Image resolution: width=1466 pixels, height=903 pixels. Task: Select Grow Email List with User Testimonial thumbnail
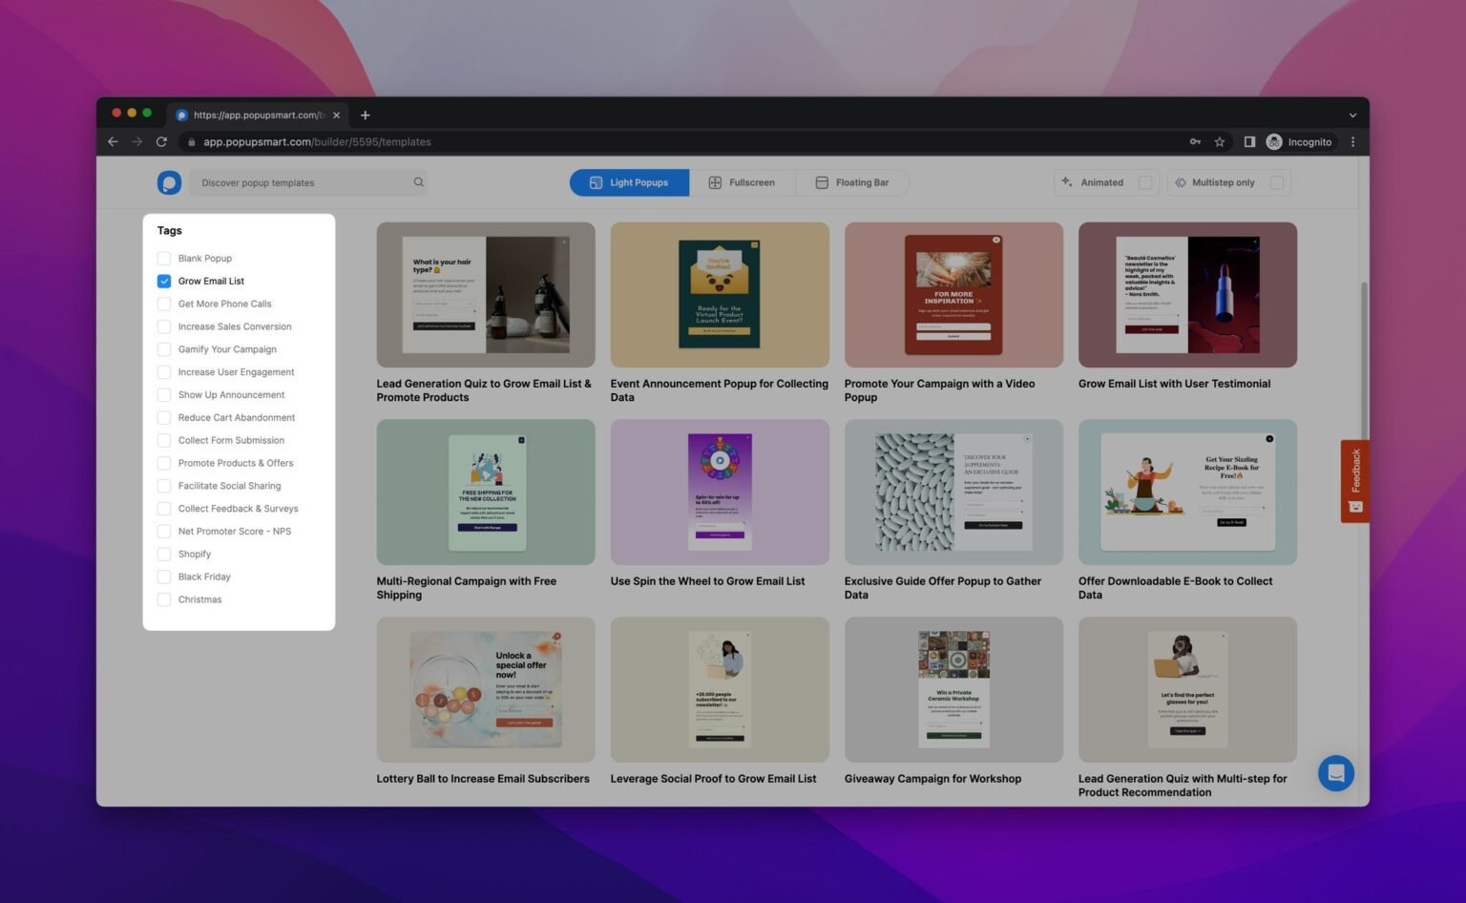tap(1186, 295)
